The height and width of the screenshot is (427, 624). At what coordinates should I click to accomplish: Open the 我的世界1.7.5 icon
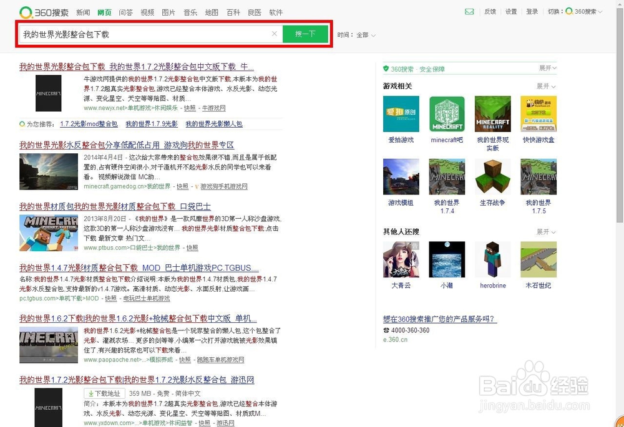coord(539,176)
